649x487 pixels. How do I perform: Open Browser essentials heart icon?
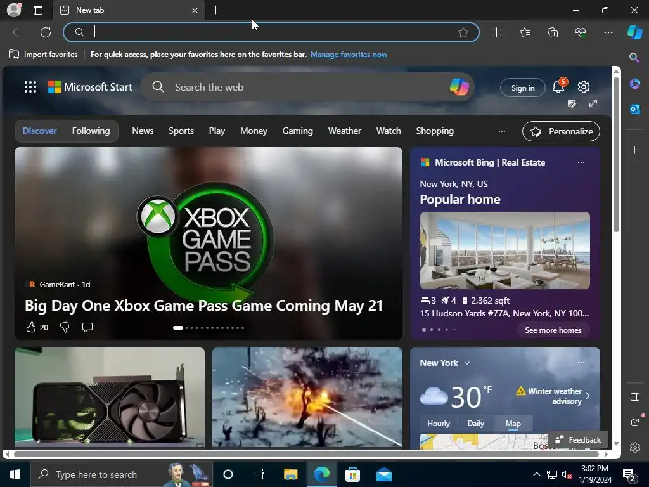(x=581, y=32)
